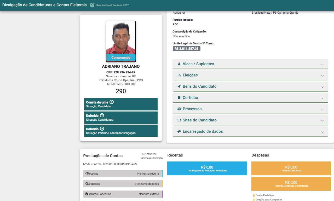The image size is (334, 201).
Task: Click the scales icon beside Processos
Action: pyautogui.click(x=179, y=109)
